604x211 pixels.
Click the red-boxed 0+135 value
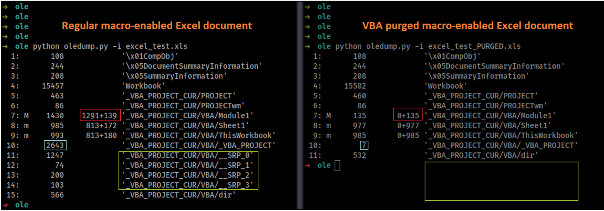[408, 115]
